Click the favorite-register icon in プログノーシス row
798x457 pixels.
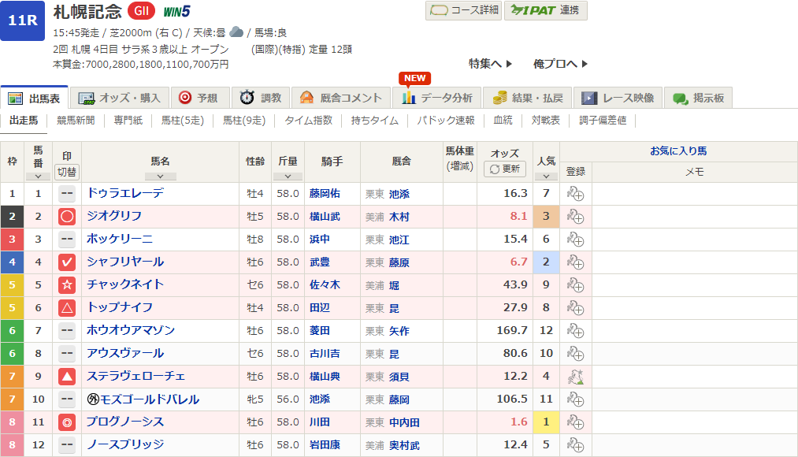[x=575, y=422]
